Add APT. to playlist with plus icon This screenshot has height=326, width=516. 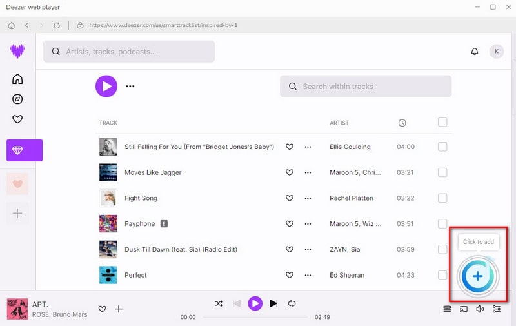(x=119, y=309)
